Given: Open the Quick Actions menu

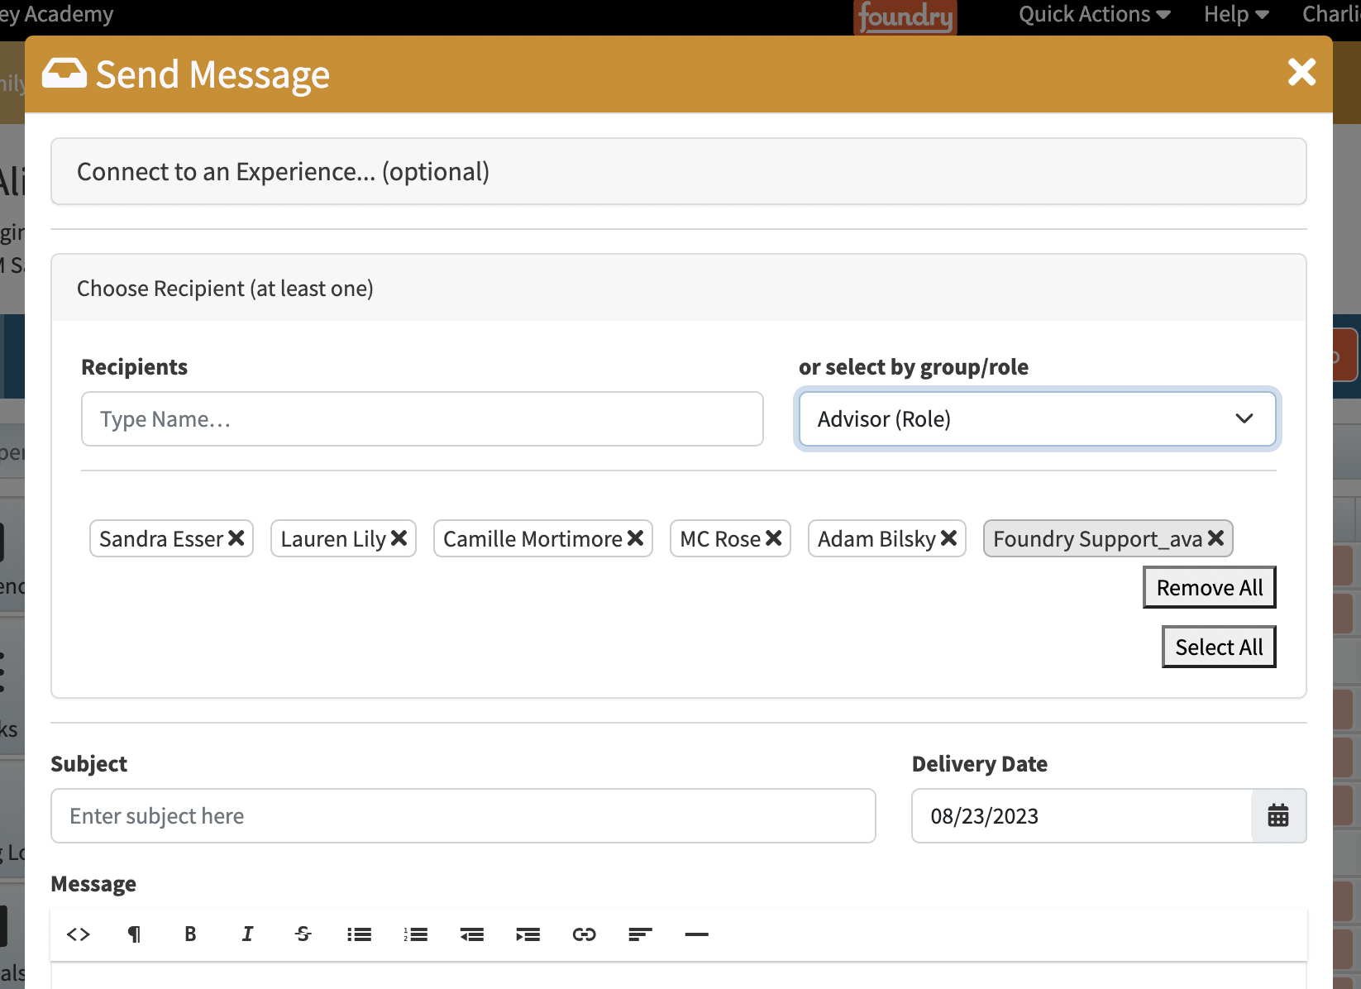Looking at the screenshot, I should (1095, 14).
